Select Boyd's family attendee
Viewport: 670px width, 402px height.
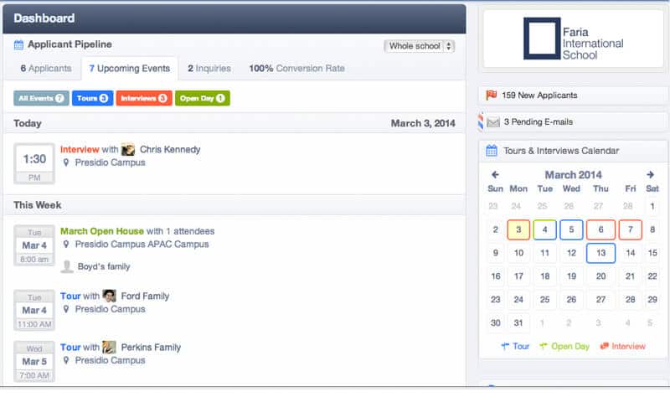pyautogui.click(x=104, y=266)
